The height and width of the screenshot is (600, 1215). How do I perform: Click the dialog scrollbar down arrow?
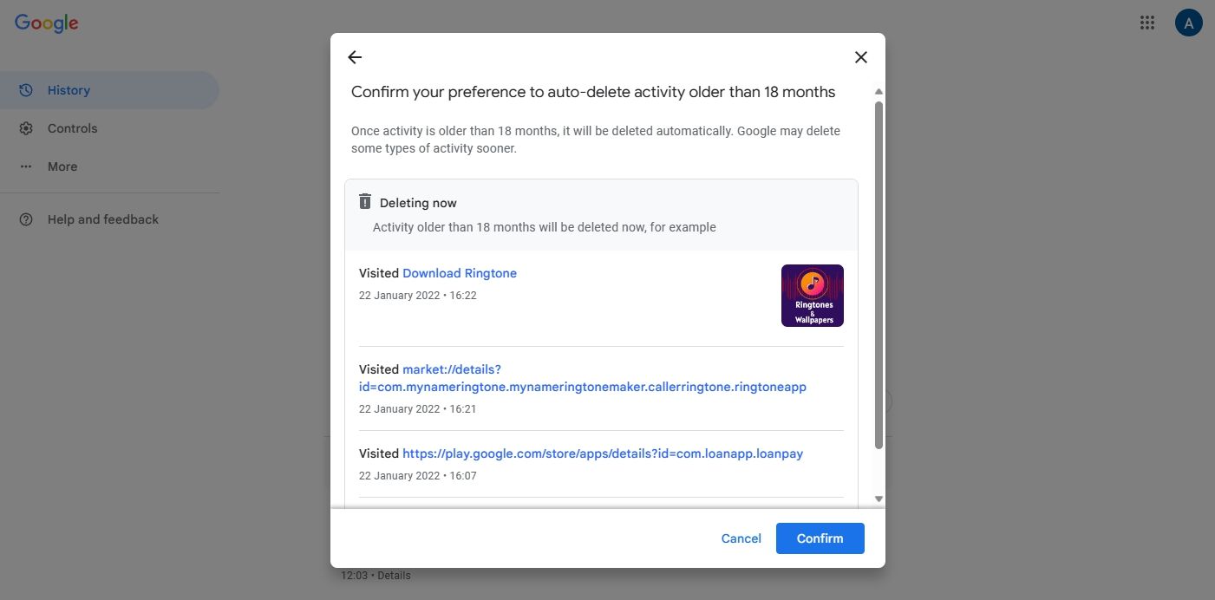click(x=879, y=499)
